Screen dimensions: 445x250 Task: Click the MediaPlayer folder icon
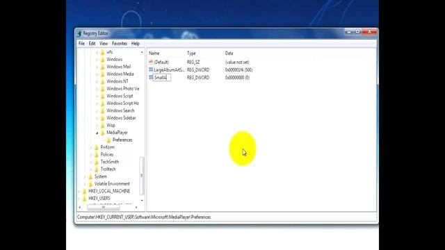103,133
